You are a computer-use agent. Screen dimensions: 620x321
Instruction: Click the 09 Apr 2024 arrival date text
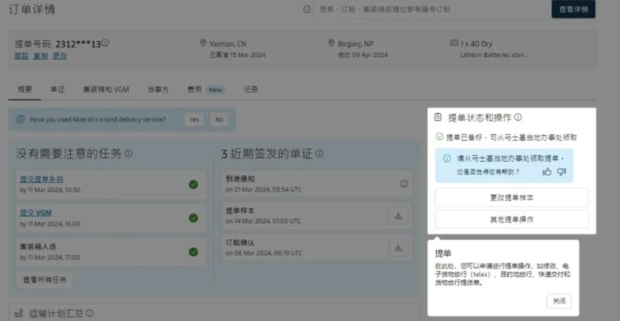point(369,55)
